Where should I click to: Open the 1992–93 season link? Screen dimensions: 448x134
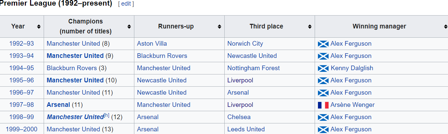[22, 44]
